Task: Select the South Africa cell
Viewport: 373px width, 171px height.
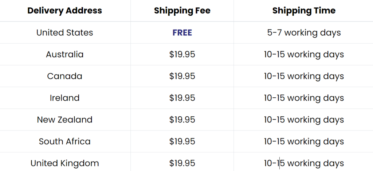Action: coord(65,141)
